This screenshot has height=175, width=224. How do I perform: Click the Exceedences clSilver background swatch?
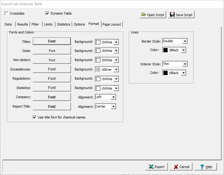(x=98, y=70)
